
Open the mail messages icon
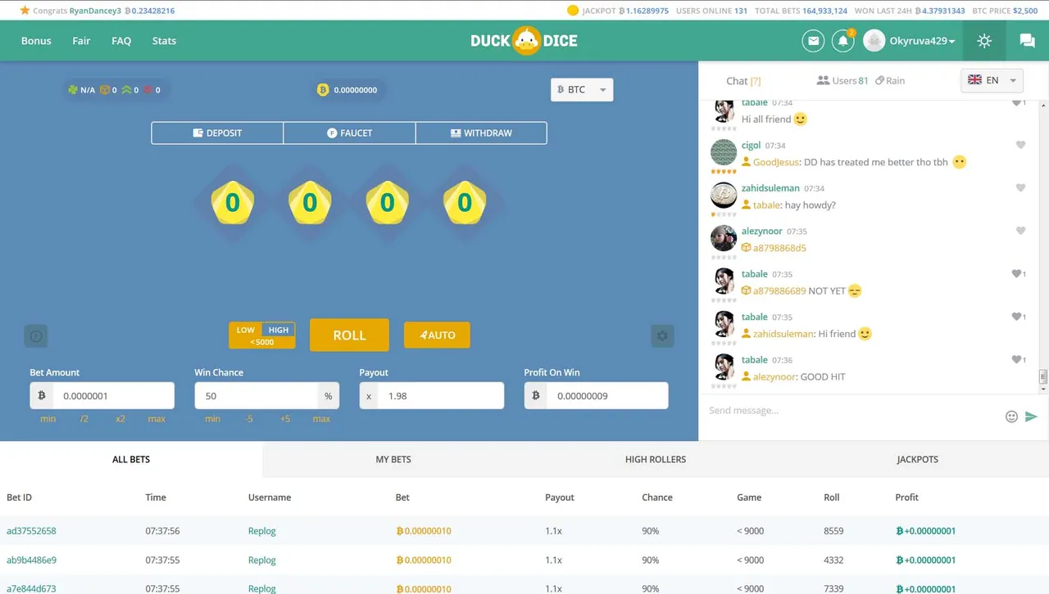click(813, 41)
